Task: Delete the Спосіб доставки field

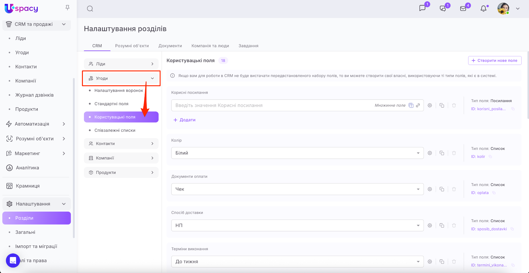Action: coord(454,226)
